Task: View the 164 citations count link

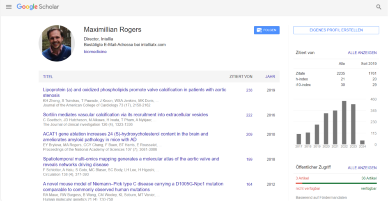Action: coord(249,185)
